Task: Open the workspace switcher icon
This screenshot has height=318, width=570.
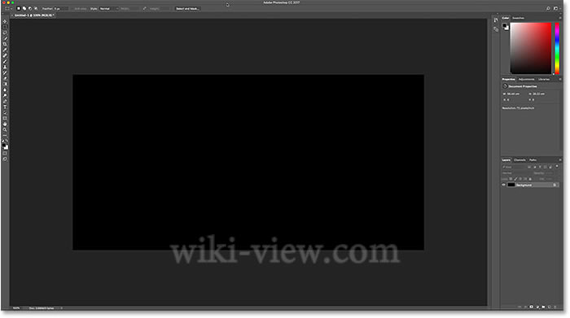Action: pos(556,8)
